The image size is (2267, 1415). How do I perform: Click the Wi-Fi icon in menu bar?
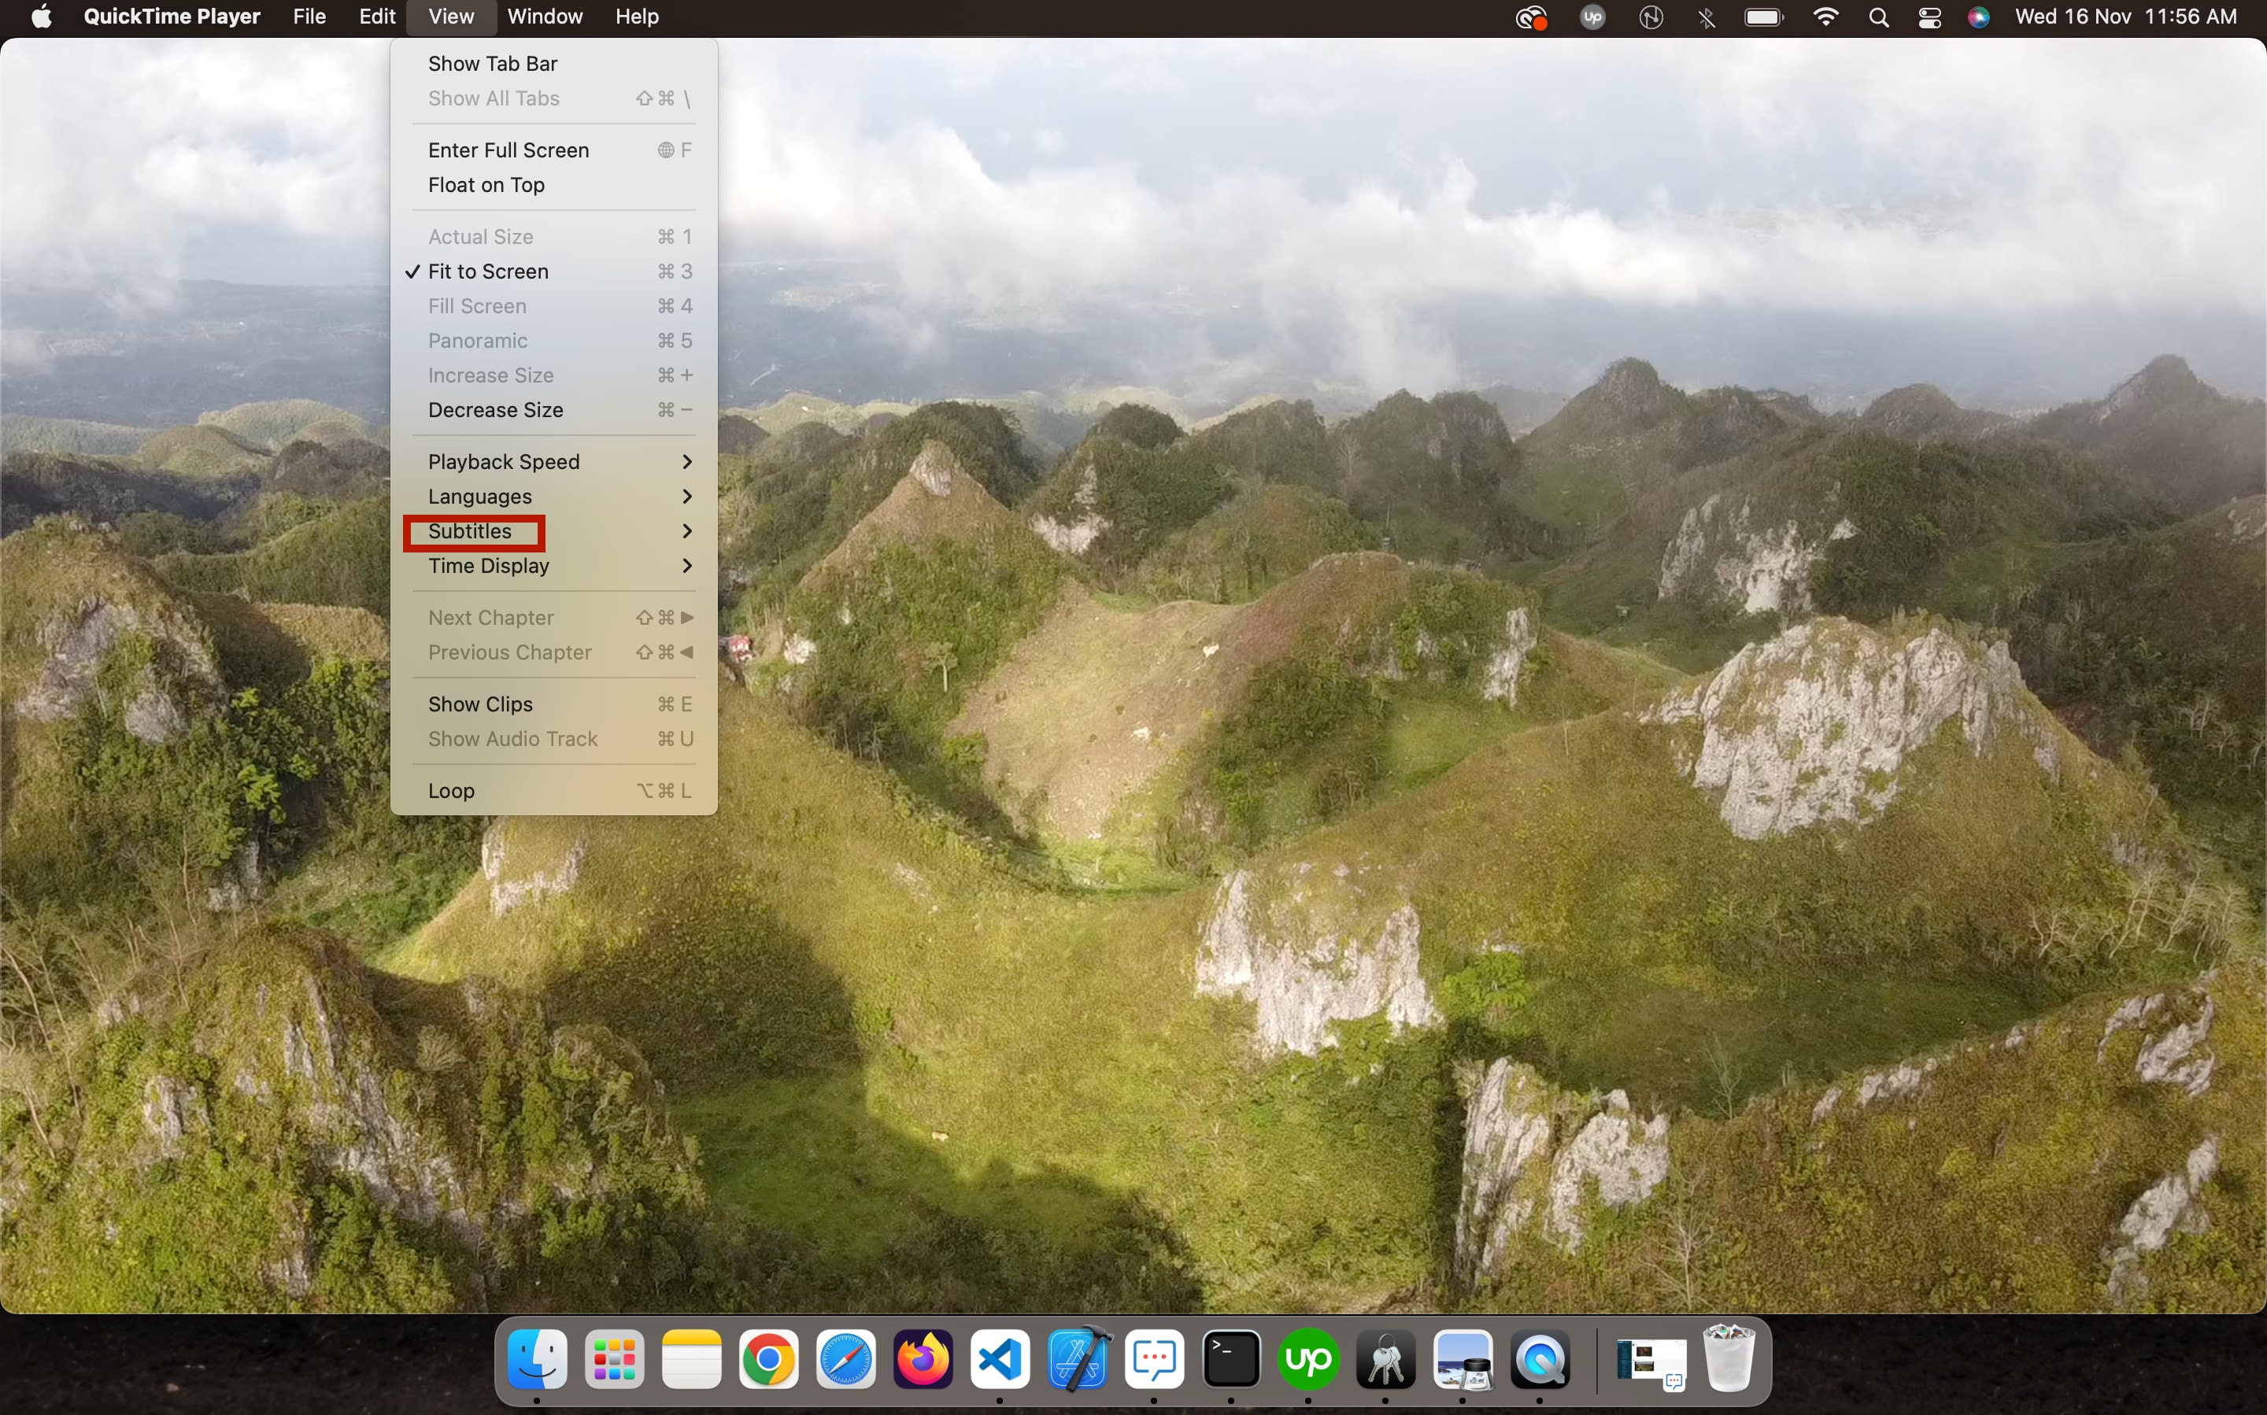[x=1824, y=18]
